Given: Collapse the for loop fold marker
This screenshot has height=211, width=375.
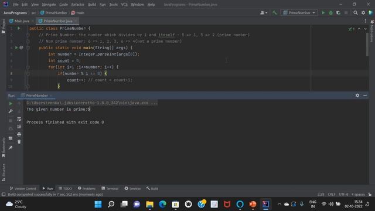Looking at the screenshot, I should point(28,67).
